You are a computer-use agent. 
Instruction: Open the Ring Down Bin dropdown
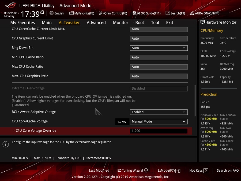(159, 48)
